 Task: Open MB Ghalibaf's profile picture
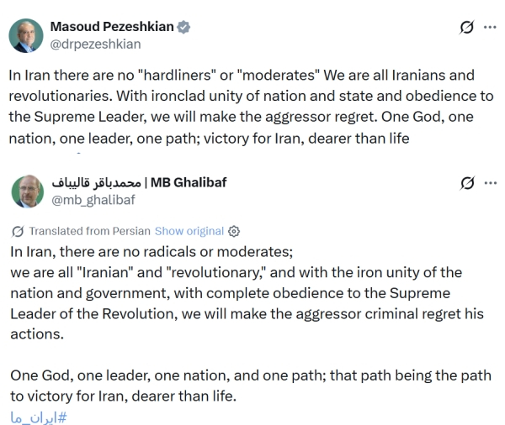26,191
